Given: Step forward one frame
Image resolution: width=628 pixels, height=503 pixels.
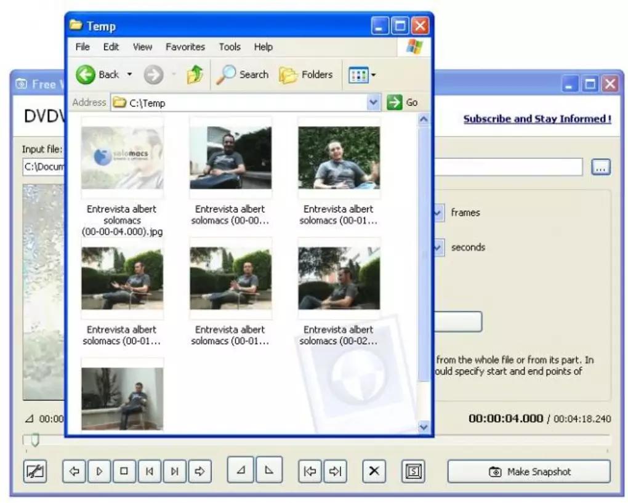Looking at the screenshot, I should [174, 471].
